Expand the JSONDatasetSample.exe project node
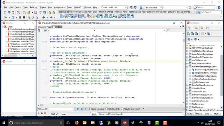224x126 pixels. point(187,51)
